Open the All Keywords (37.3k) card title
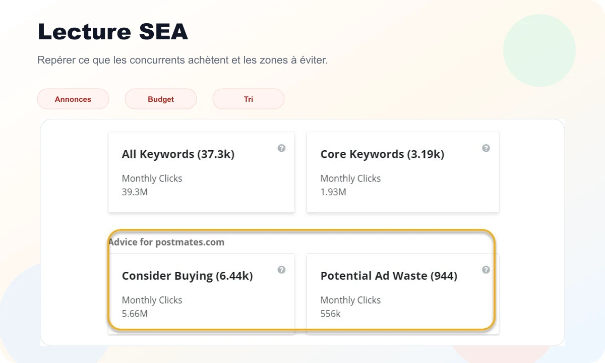Viewport: 605px width, 363px height. tap(178, 154)
